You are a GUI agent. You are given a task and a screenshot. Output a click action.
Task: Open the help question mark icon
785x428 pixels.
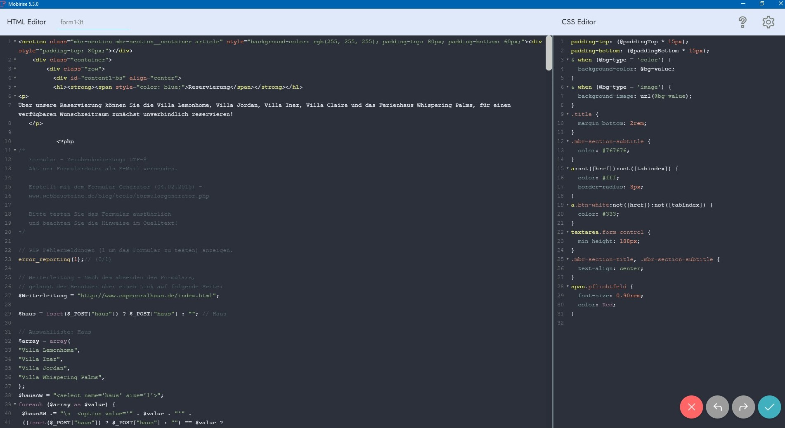tap(742, 22)
